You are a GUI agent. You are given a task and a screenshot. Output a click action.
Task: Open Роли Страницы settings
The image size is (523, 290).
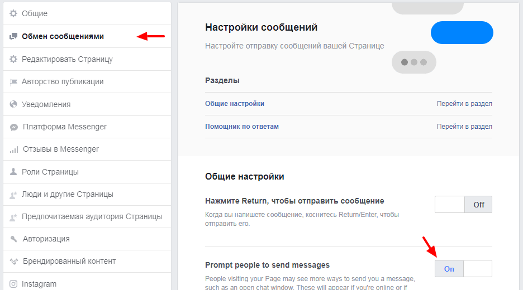tap(87, 172)
